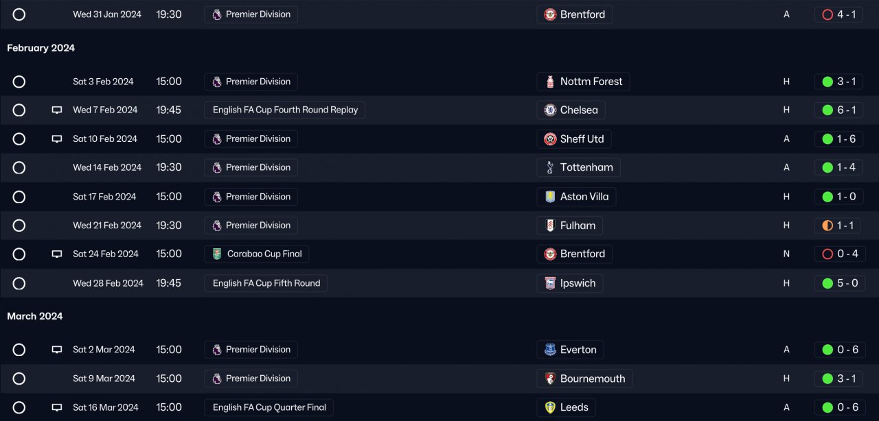The image size is (879, 421).
Task: Select radio circle for Sat 9 Mar fixture
Action: tap(19, 378)
